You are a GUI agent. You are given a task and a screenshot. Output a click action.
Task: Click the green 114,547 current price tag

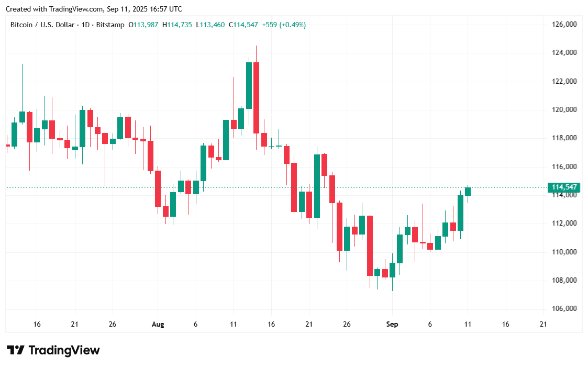(563, 187)
